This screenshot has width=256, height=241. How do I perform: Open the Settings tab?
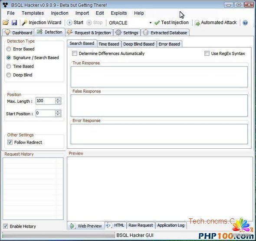[x=127, y=33]
